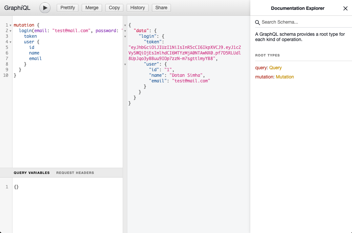Image resolution: width=352 pixels, height=233 pixels.
Task: Collapse the "data" object in the result pane
Action: 125,31
